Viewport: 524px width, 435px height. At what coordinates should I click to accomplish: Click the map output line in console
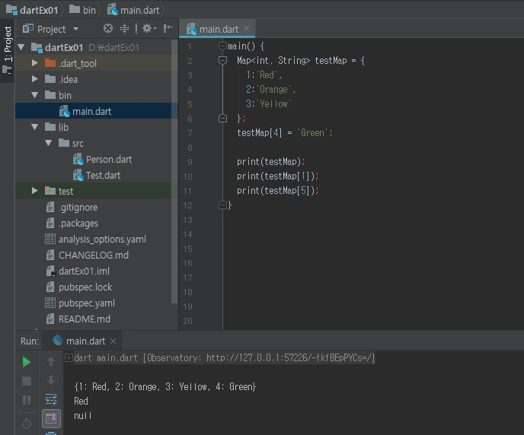coord(165,387)
